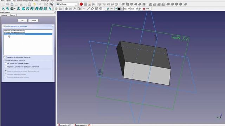Image resolution: width=225 pixels, height=126 pixels.
Task: Set the top view cube icon
Action: 27,9
